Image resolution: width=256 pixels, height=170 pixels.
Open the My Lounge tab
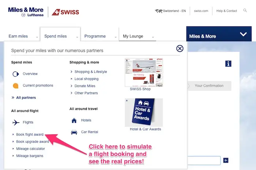(x=138, y=36)
